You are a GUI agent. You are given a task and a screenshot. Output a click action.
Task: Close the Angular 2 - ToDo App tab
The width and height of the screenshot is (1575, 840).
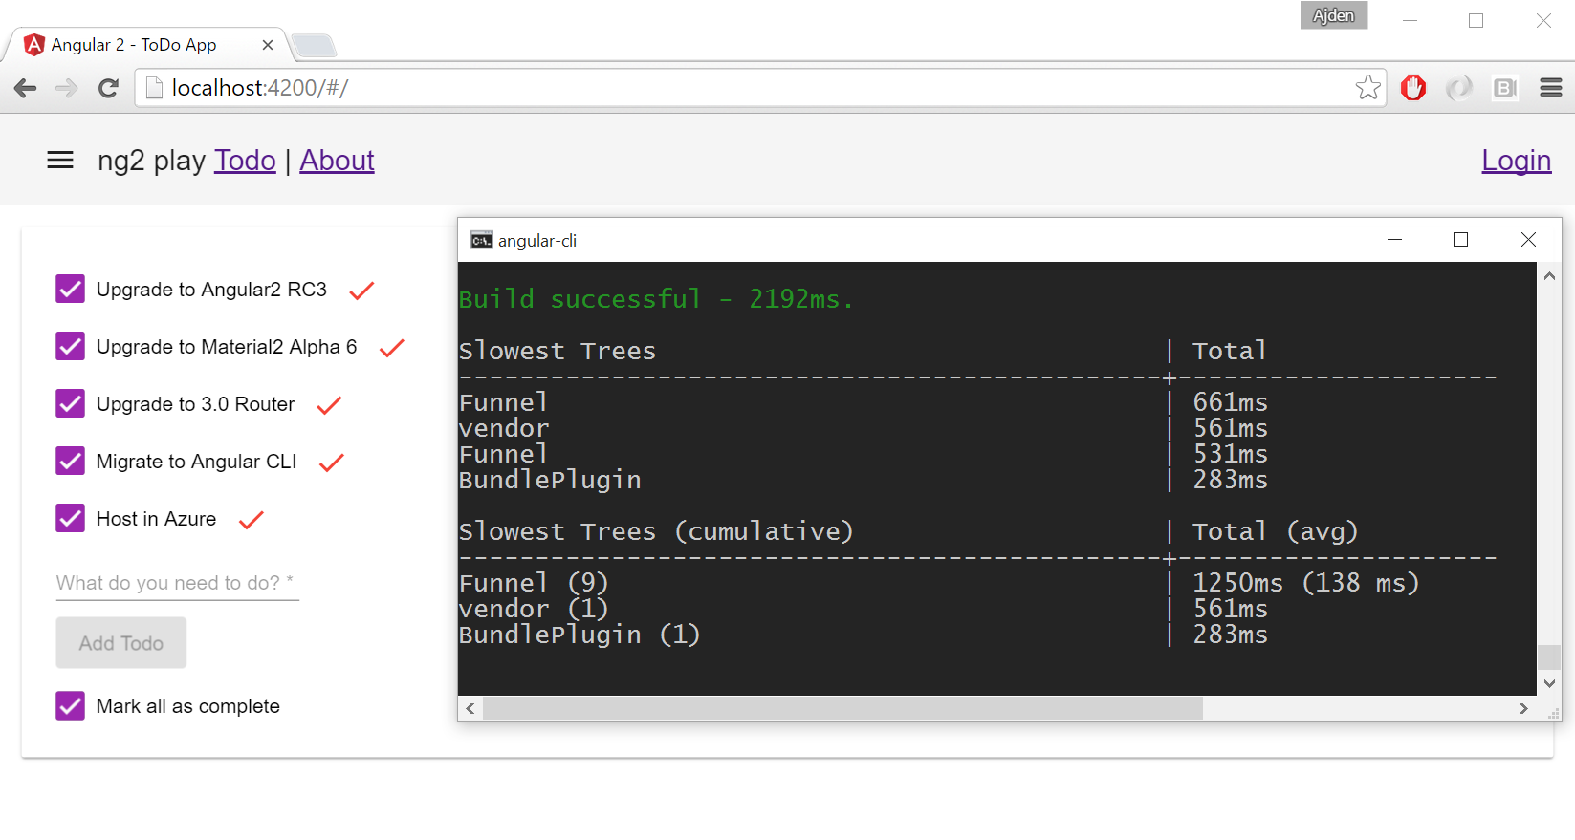point(268,45)
